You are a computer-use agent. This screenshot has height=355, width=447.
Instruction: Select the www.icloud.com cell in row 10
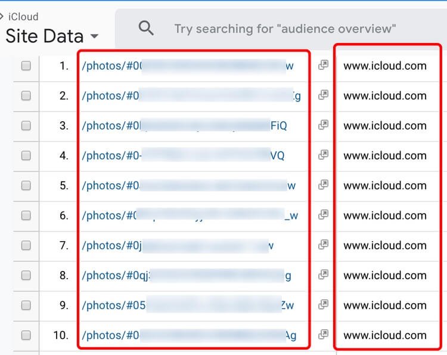coord(385,335)
